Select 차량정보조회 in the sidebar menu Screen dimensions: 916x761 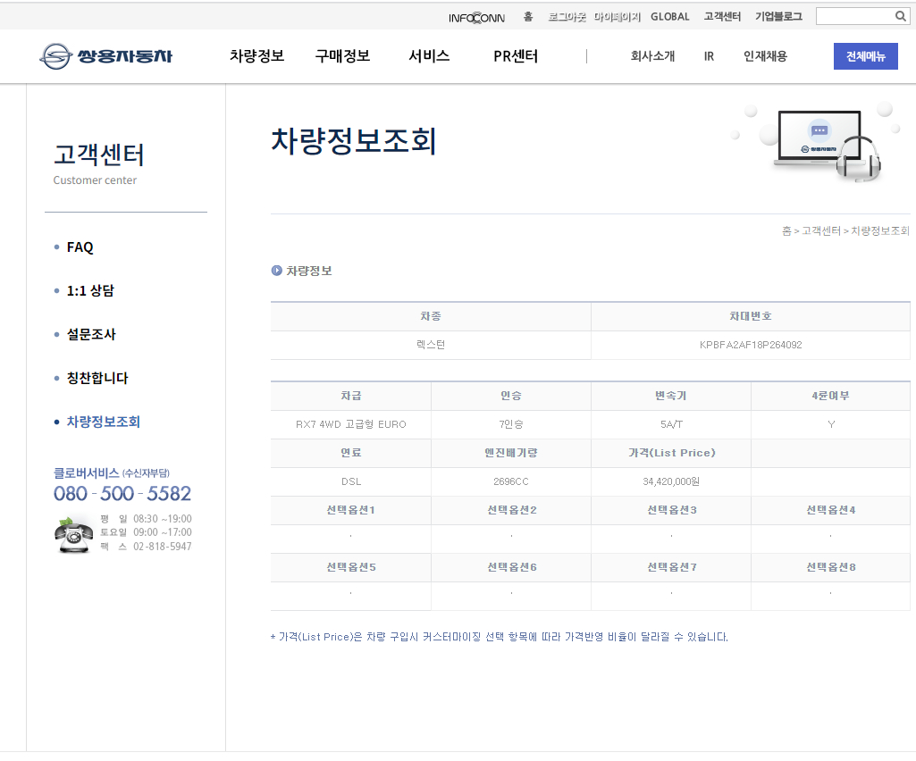104,422
